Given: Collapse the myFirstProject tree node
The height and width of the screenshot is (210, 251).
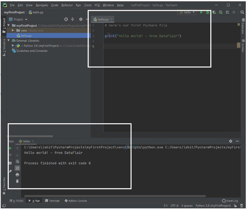Looking at the screenshot, I should pos(8,25).
